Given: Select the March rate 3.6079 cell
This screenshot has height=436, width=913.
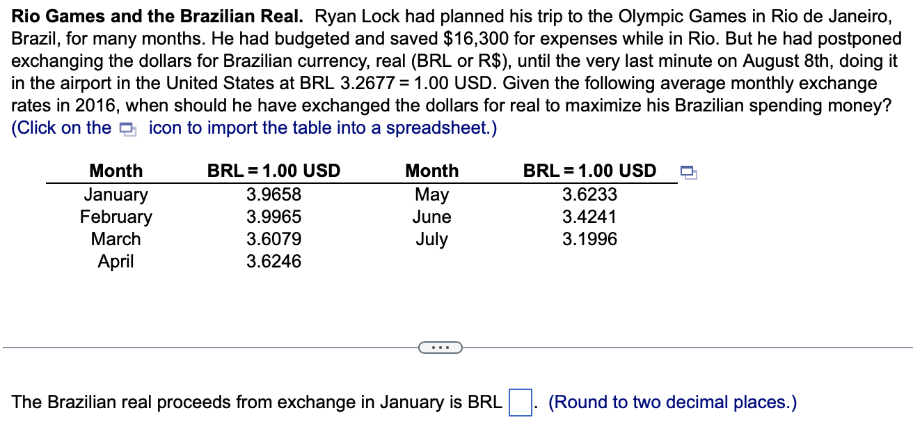Looking at the screenshot, I should coord(274,239).
